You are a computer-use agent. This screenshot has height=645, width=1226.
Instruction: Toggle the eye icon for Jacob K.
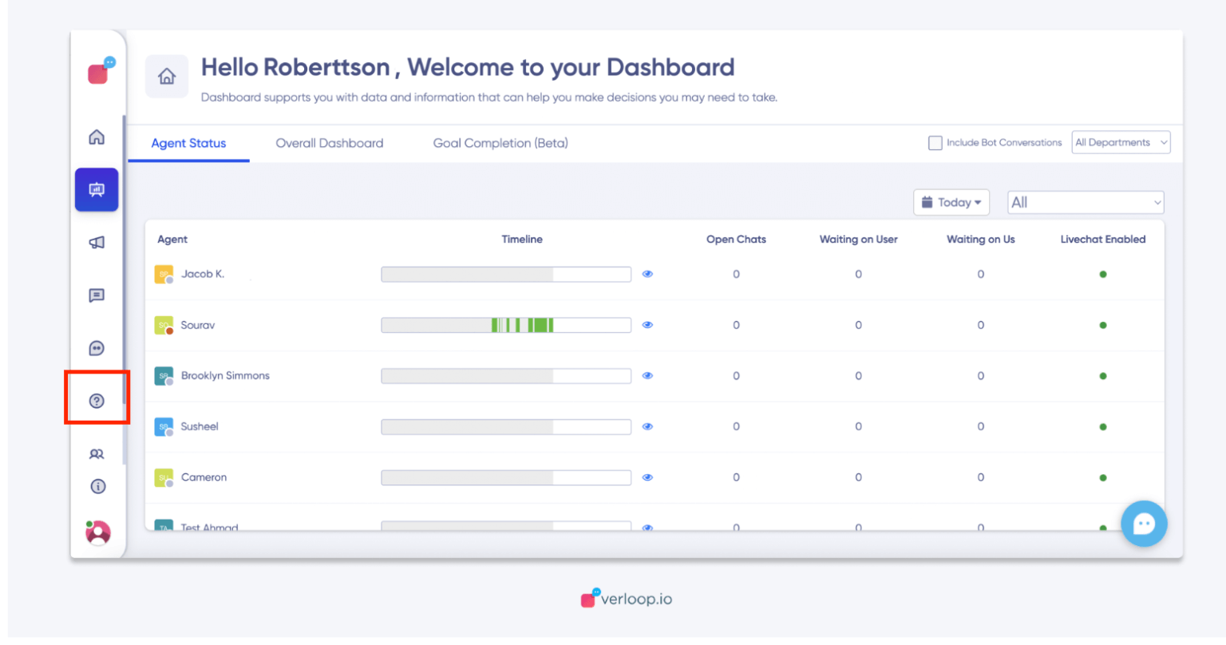coord(647,274)
